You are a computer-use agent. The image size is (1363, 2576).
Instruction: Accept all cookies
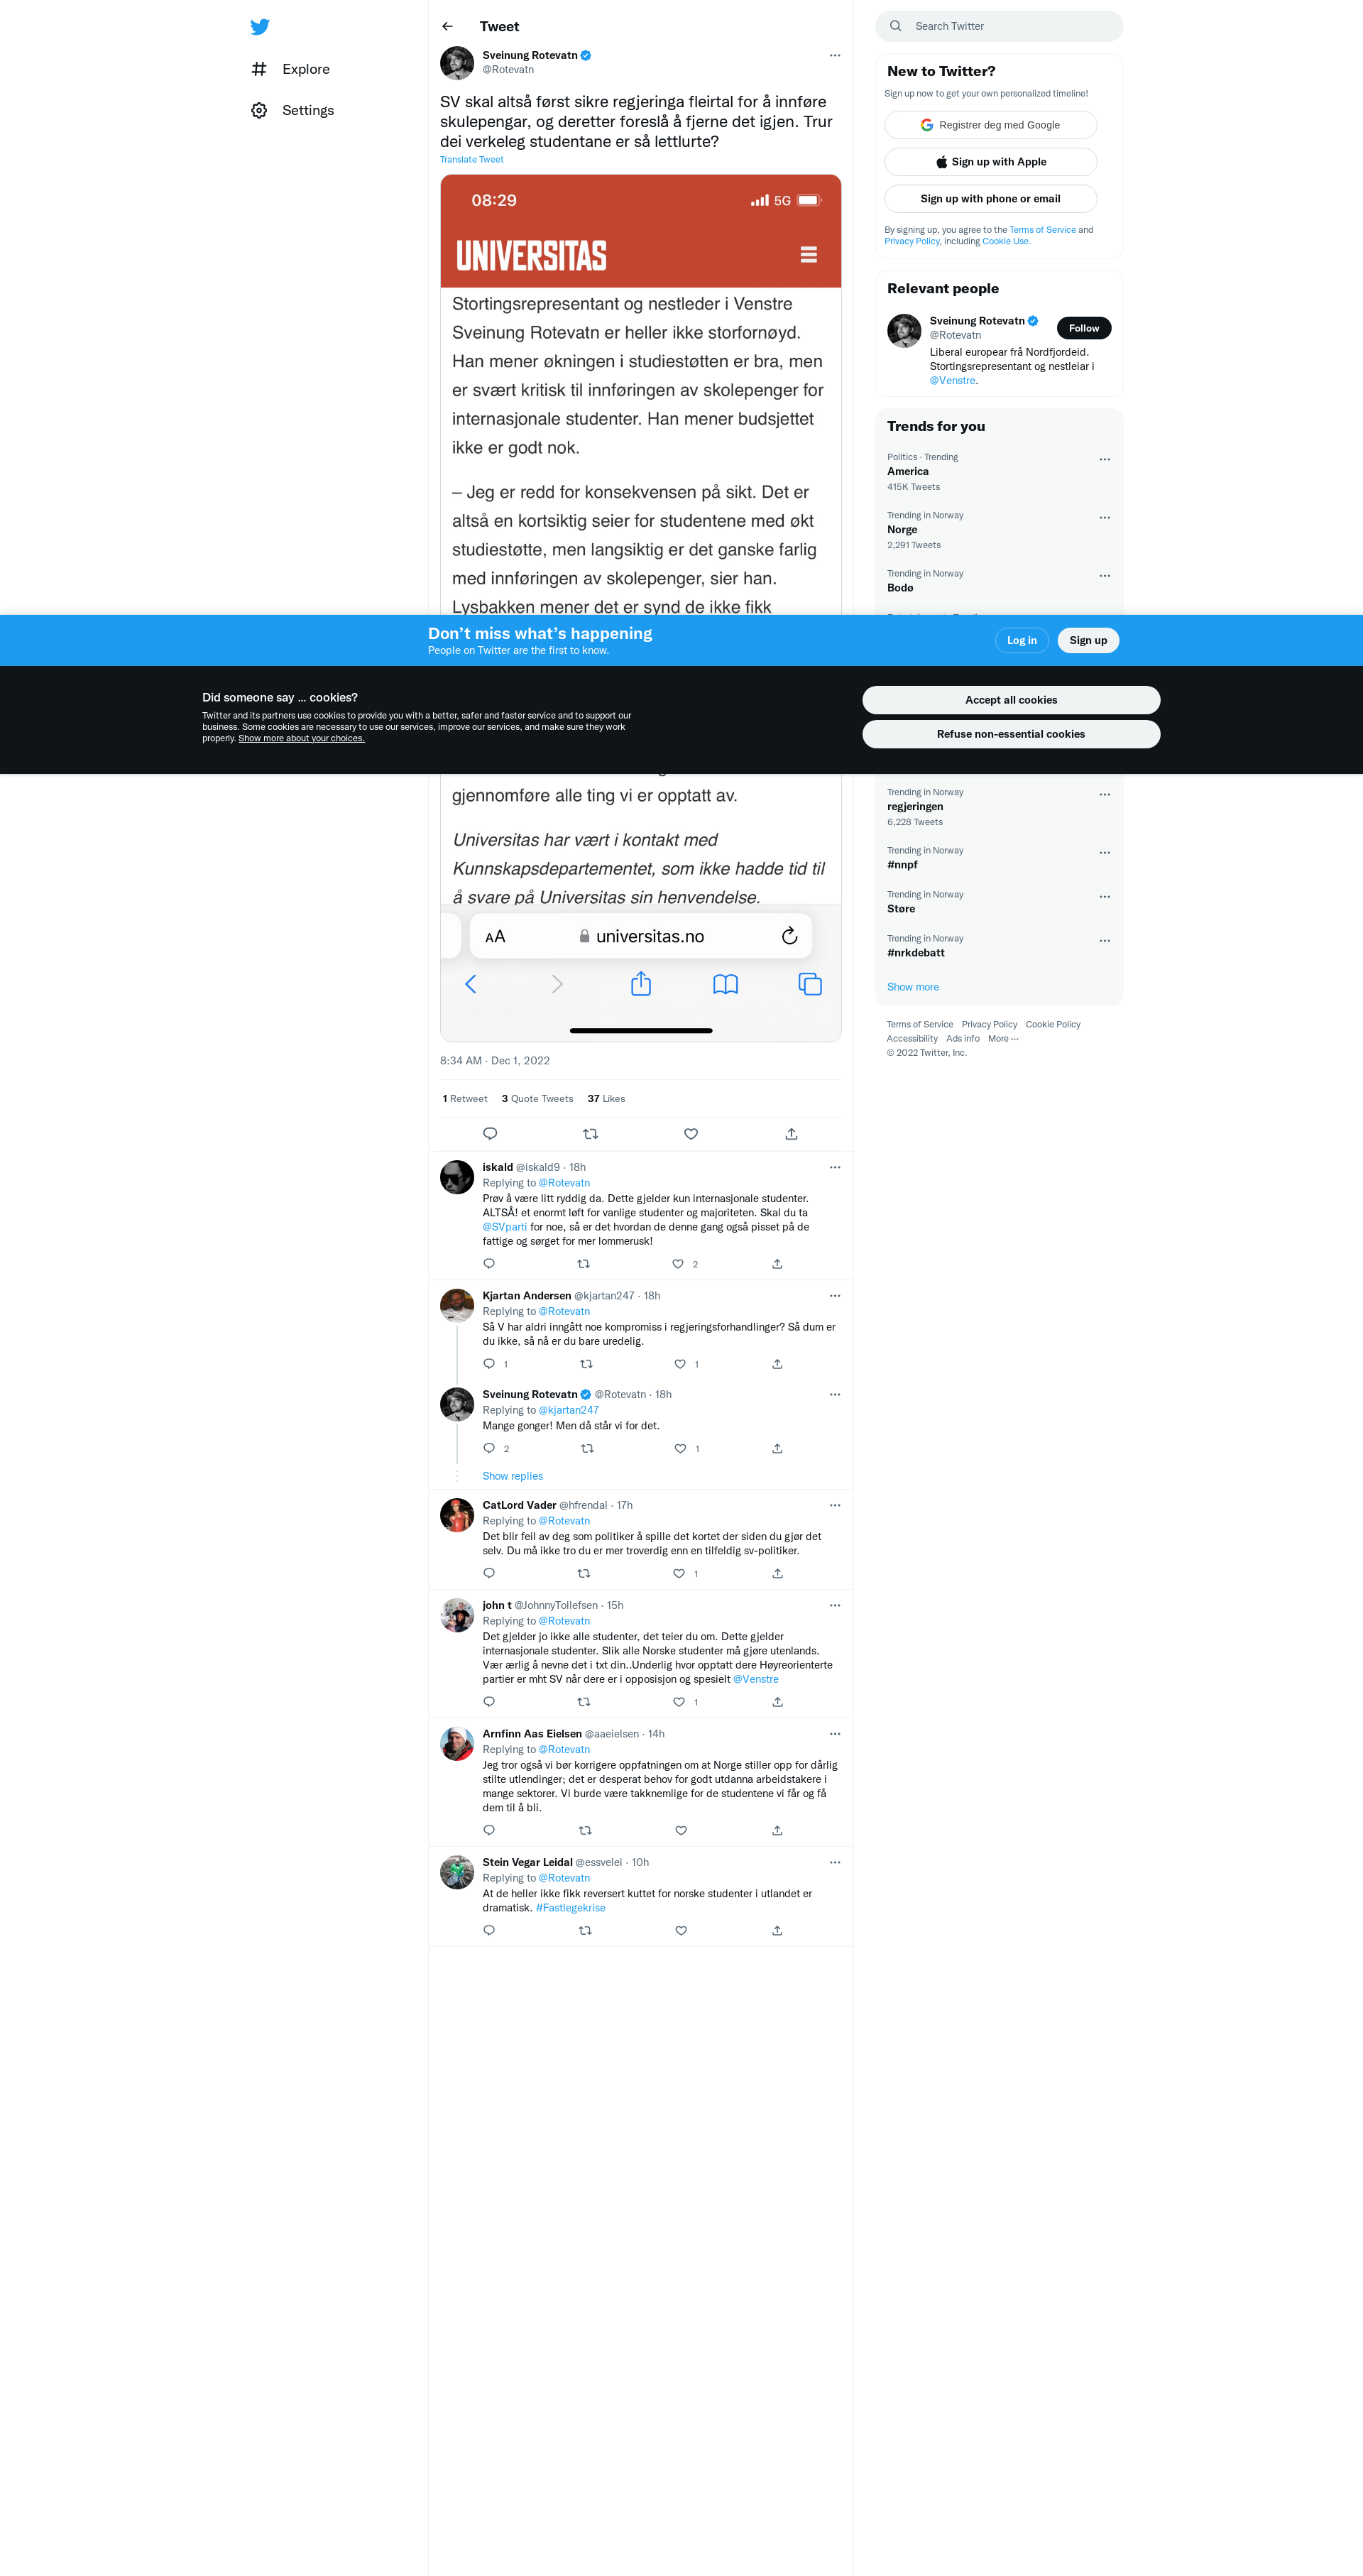pyautogui.click(x=1011, y=700)
